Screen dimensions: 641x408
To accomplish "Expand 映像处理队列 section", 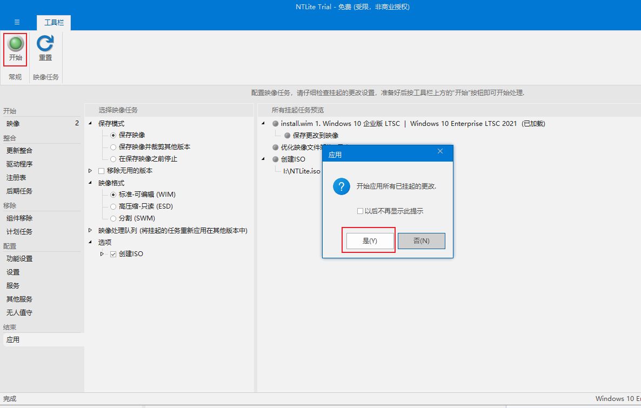I will pos(90,230).
